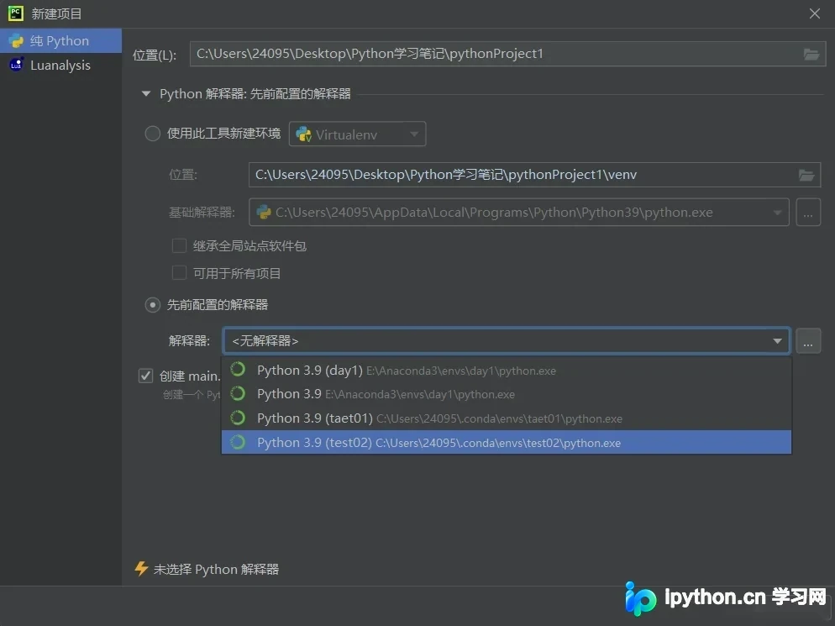Collapse the Python 解释器 section triangle

146,94
